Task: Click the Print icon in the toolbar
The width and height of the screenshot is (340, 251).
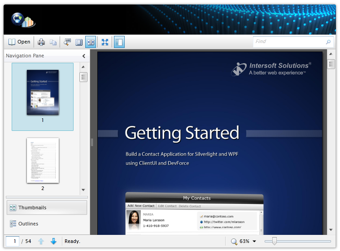Action: [41, 42]
